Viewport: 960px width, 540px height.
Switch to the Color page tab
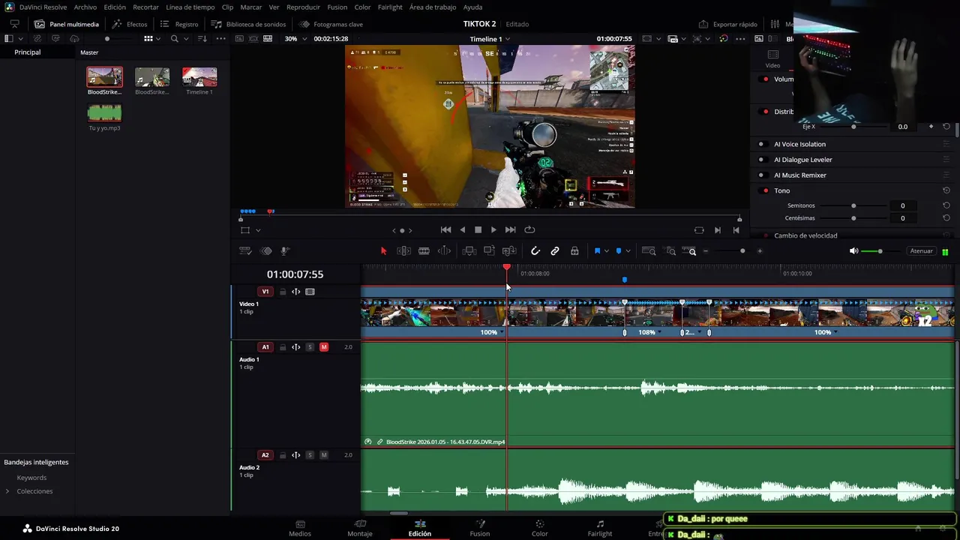point(539,529)
